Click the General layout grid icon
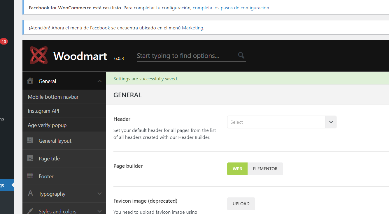 click(30, 140)
